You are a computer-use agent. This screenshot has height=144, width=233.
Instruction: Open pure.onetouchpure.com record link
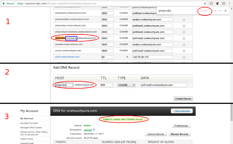click(x=67, y=57)
